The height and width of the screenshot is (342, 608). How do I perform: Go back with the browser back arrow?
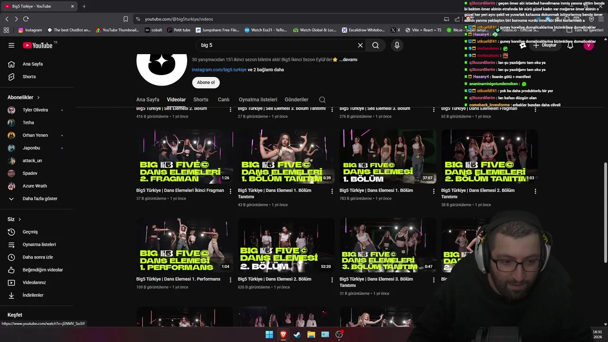coord(7,19)
